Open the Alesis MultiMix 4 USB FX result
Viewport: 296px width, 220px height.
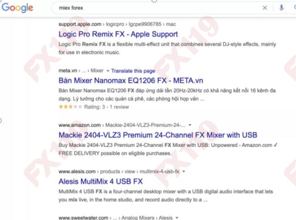point(101,181)
